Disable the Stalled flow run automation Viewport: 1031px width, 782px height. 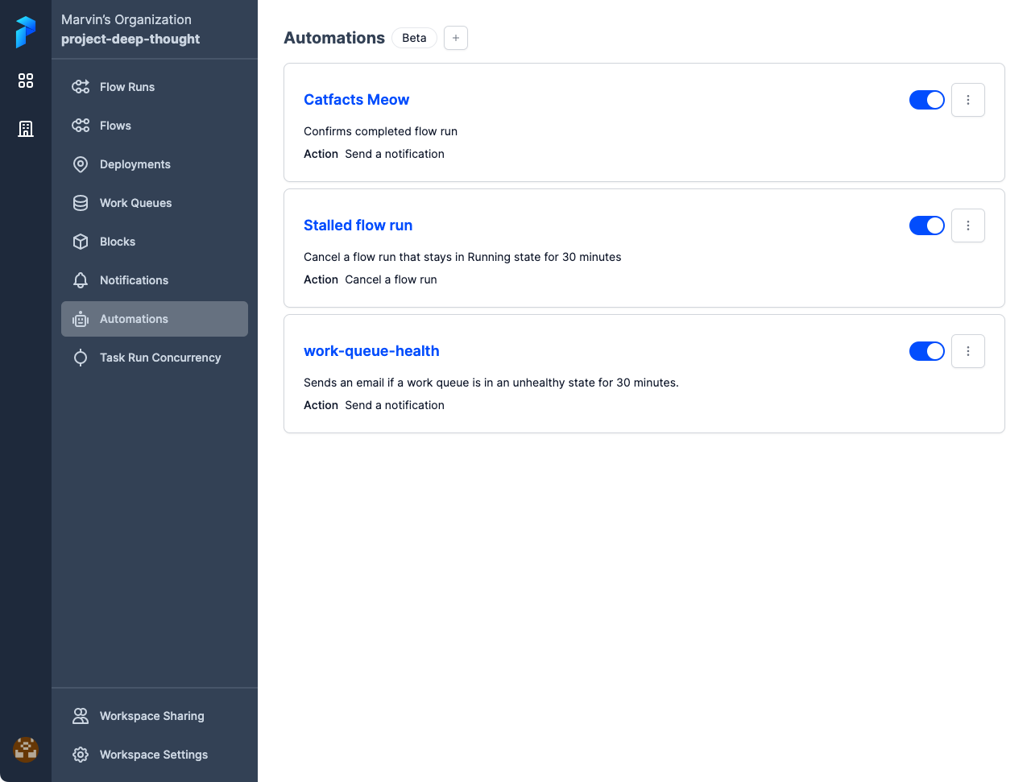[927, 225]
